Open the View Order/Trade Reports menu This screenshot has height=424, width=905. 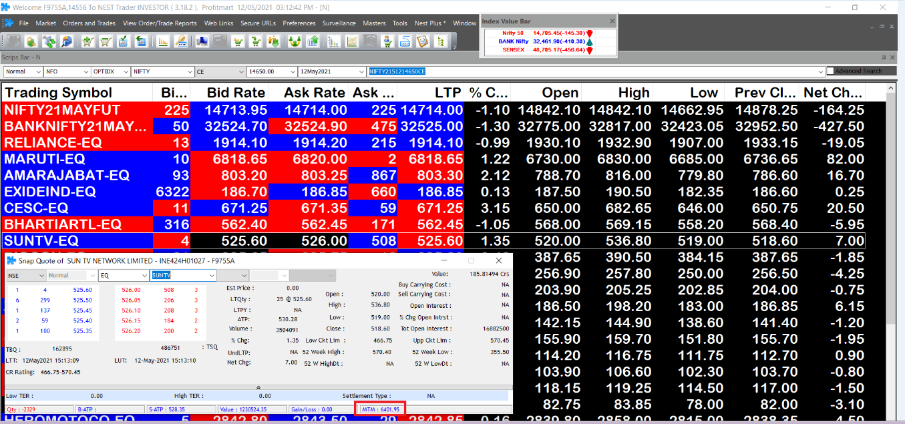pos(160,23)
